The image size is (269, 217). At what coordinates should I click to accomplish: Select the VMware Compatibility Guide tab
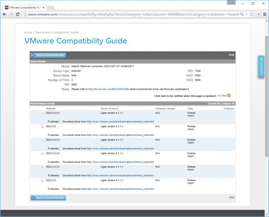25,8
